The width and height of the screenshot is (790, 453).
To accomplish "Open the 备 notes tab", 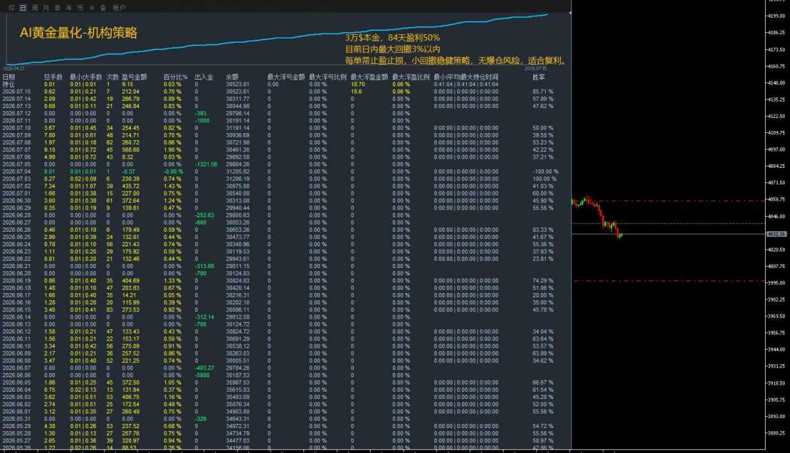I will coord(103,7).
